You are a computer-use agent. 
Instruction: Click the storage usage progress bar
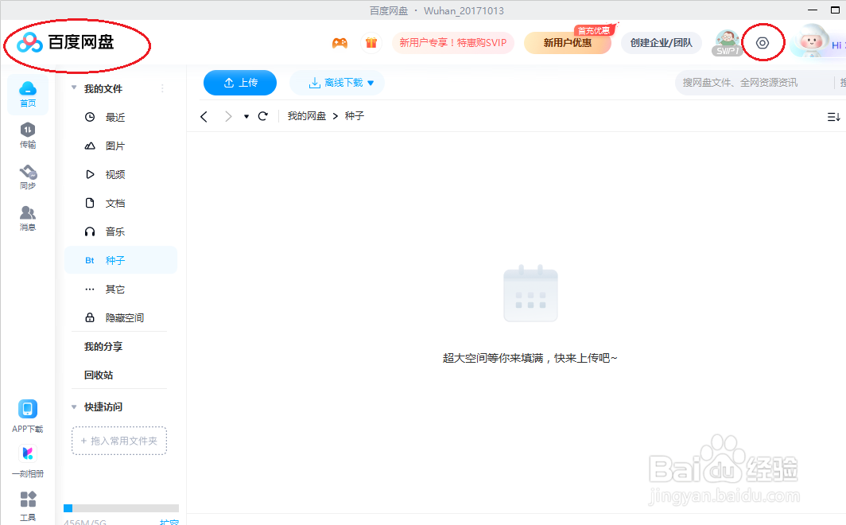click(121, 508)
